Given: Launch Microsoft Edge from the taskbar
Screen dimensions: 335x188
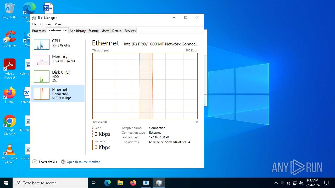Looking at the screenshot, I should pyautogui.click(x=108, y=183).
